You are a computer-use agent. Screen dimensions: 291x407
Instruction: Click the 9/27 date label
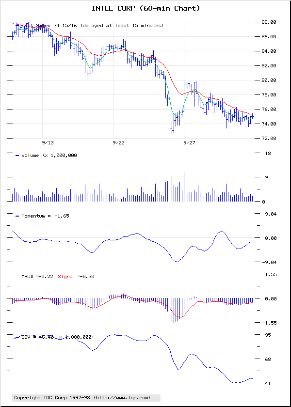coord(190,143)
